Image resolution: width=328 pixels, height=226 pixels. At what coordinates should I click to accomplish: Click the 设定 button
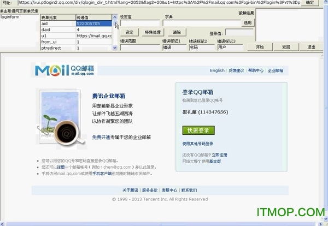[x=130, y=32]
